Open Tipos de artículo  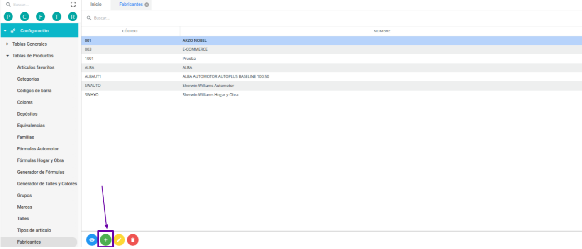click(x=34, y=230)
